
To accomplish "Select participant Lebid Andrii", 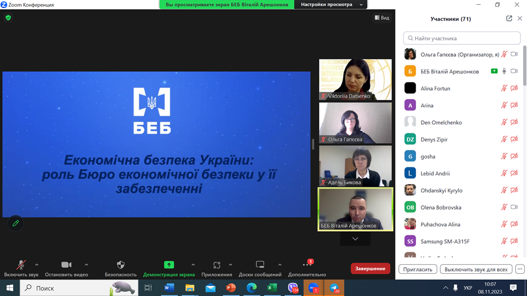I will click(x=462, y=173).
